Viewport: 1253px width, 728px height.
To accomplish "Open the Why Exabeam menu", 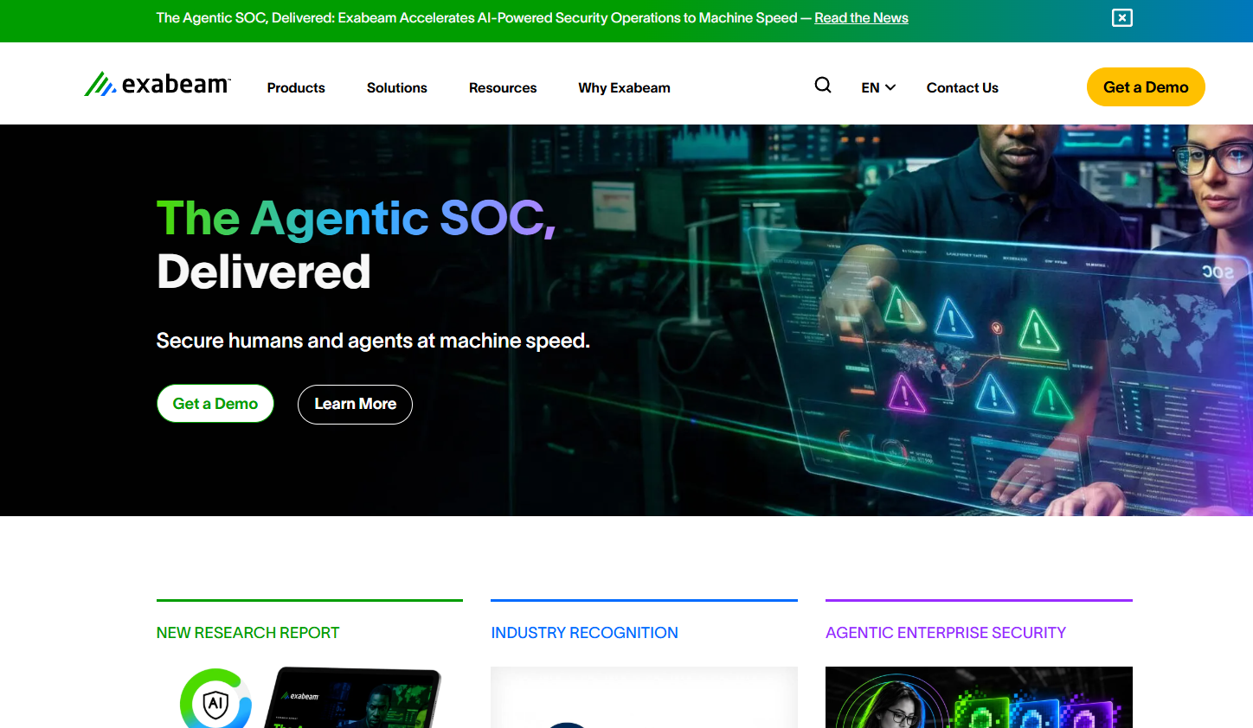I will click(x=625, y=87).
